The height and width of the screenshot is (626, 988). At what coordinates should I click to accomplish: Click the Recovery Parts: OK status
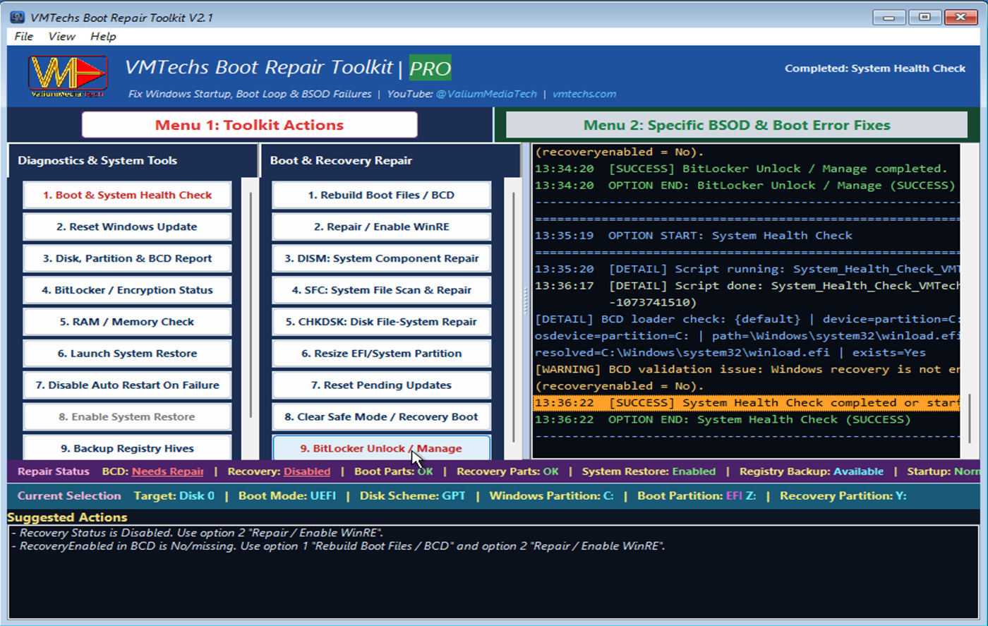click(507, 471)
